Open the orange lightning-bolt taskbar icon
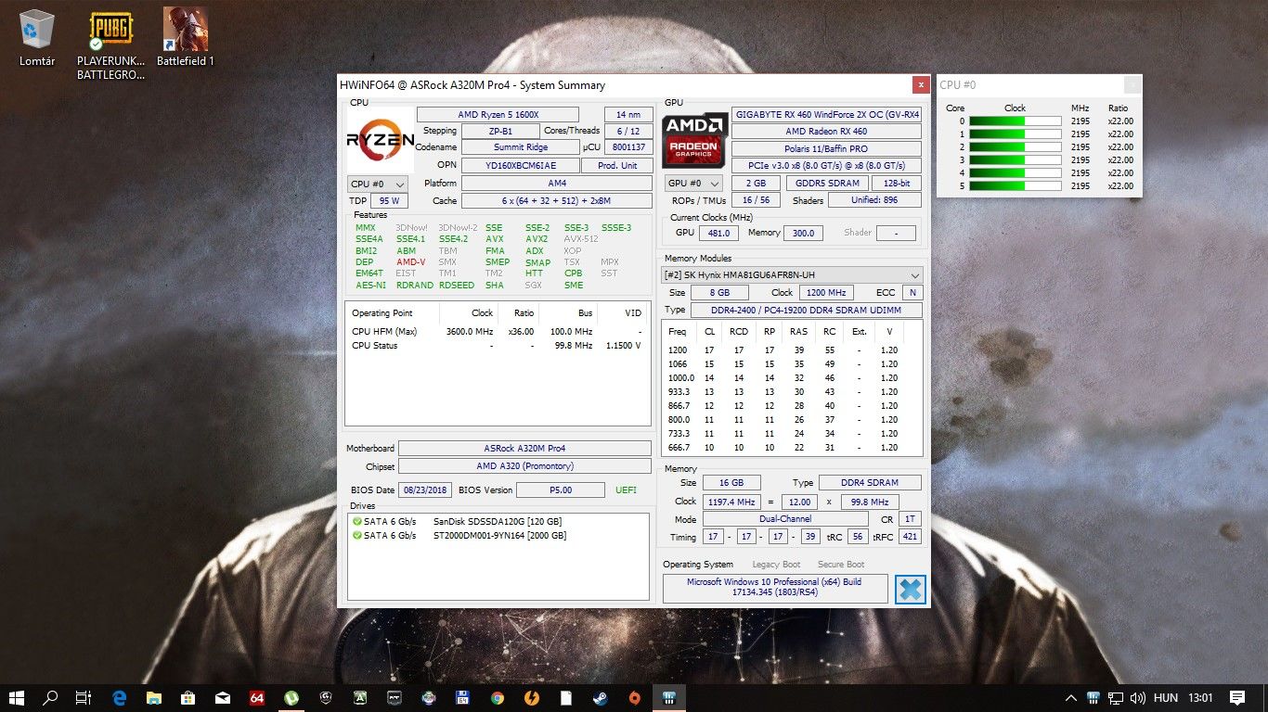The image size is (1268, 712). (x=532, y=698)
